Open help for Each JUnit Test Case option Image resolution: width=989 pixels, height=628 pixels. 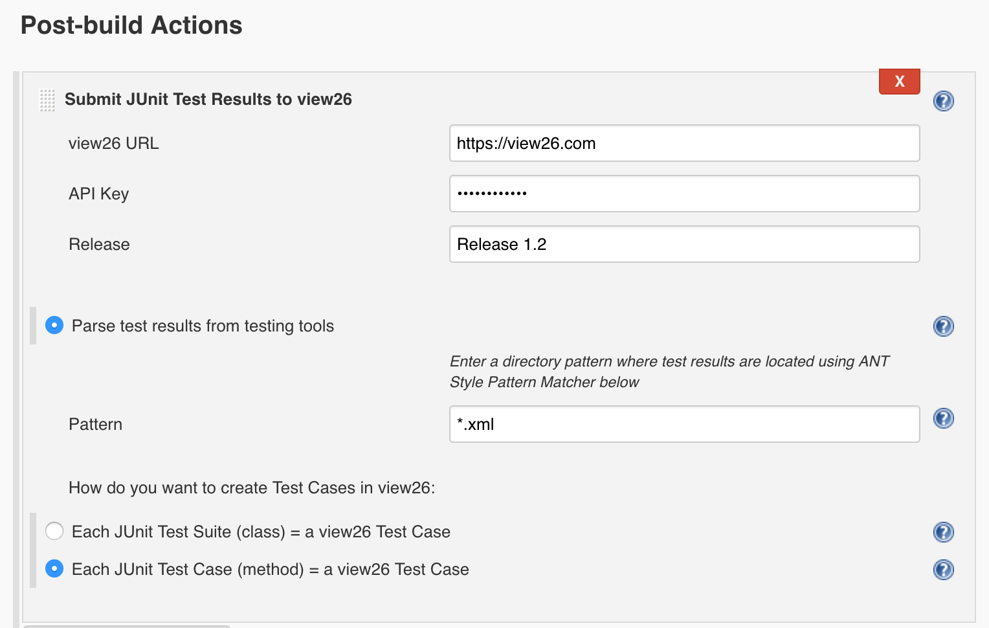point(943,570)
